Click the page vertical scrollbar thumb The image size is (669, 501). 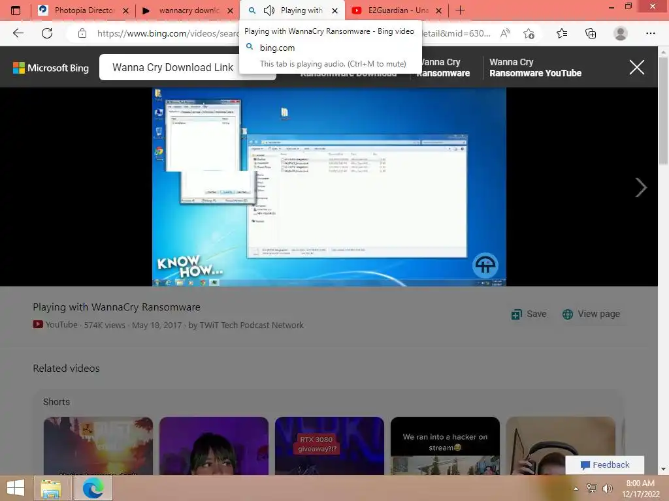[663, 111]
